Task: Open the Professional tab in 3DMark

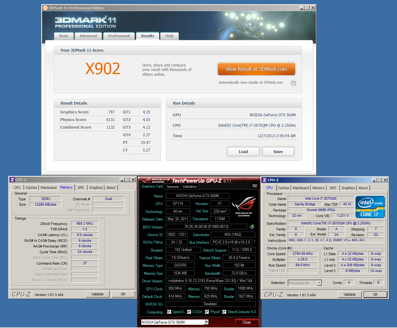Action: coord(119,36)
